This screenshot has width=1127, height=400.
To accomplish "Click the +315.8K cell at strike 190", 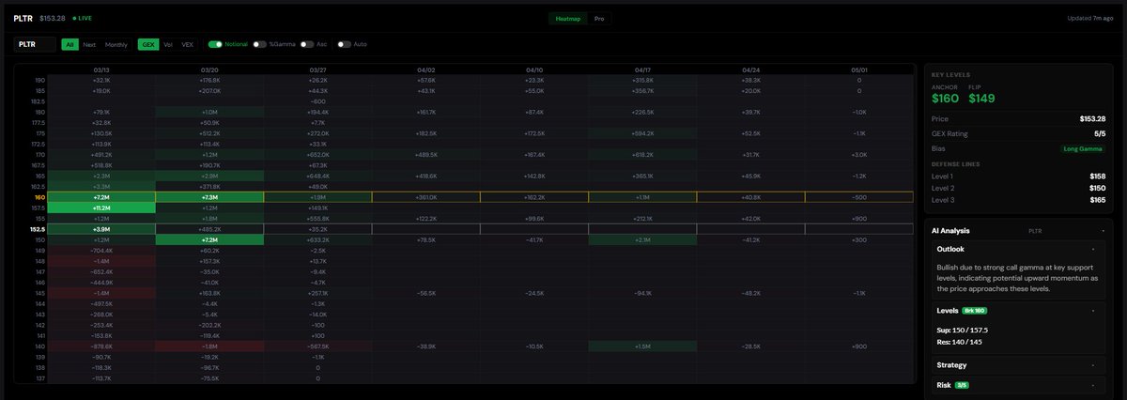I will [642, 80].
